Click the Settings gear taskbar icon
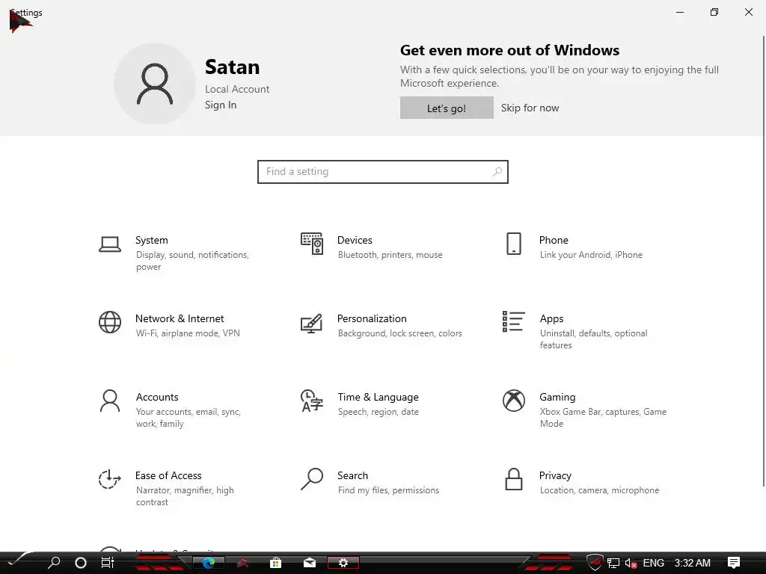Viewport: 766px width, 574px height. click(343, 563)
